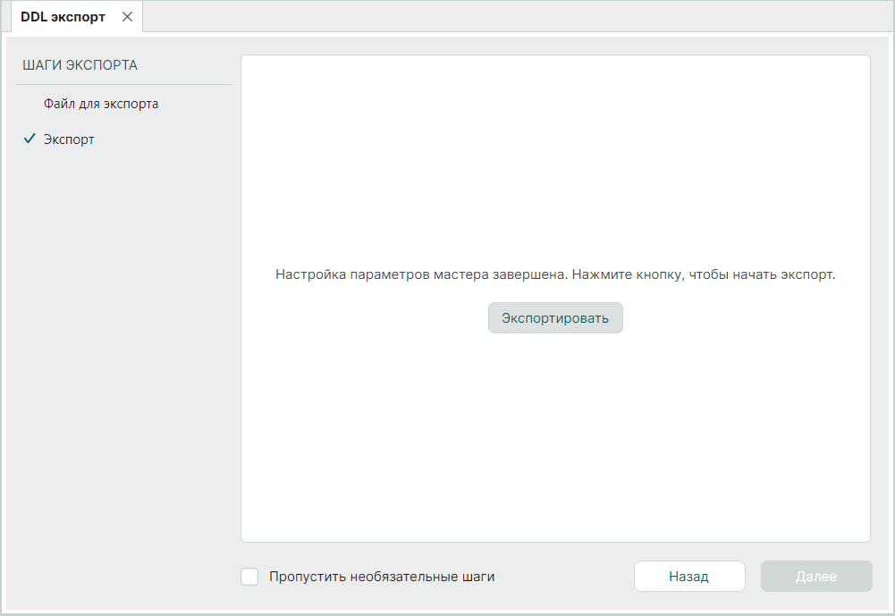Screen dimensions: 895x616
Task: Click the ШАГИ ЭКСПОРТА heading
Action: [x=80, y=65]
